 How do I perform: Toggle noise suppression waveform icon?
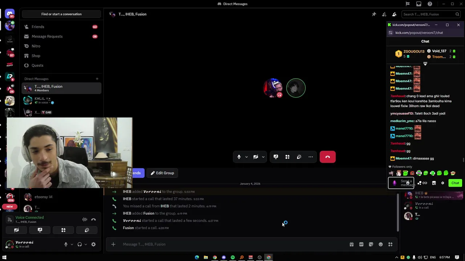click(x=85, y=219)
